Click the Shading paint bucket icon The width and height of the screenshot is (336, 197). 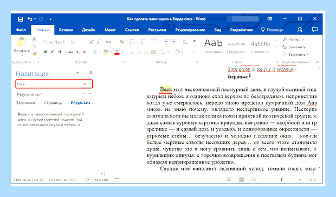tap(177, 52)
